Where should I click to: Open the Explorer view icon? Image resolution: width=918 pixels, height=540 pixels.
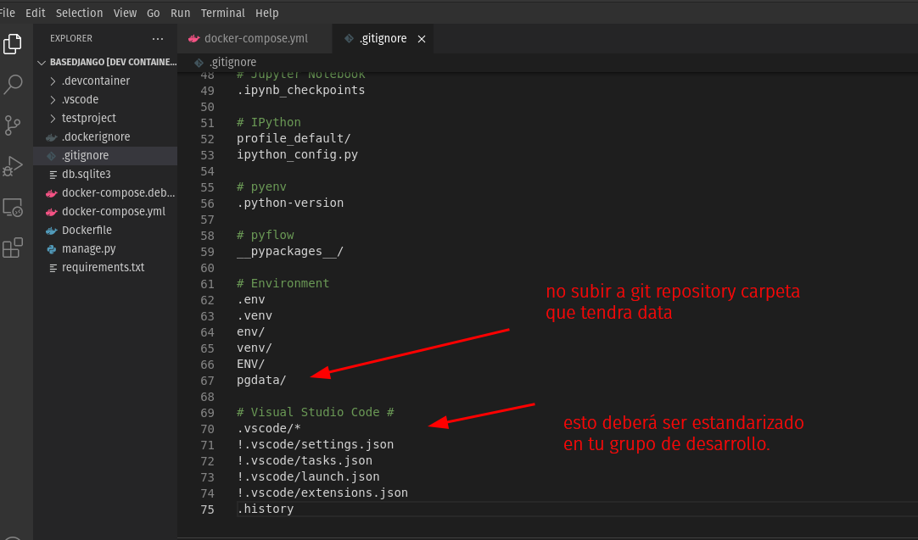coord(12,44)
